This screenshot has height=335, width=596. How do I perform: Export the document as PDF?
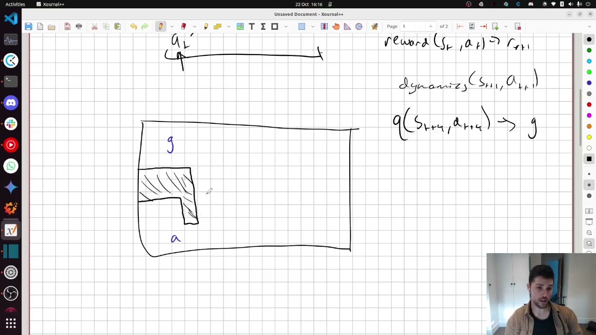68,27
